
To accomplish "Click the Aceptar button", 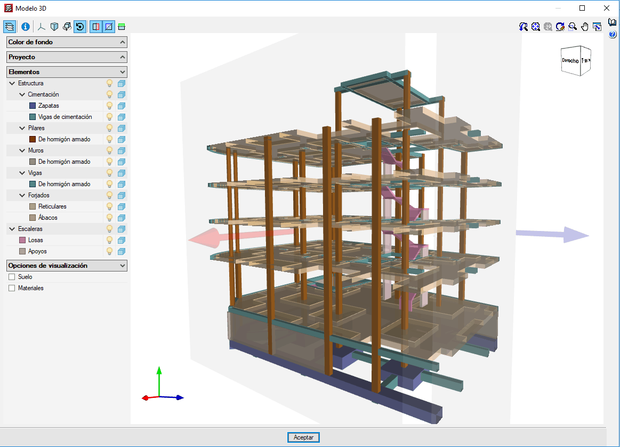I will [x=303, y=437].
